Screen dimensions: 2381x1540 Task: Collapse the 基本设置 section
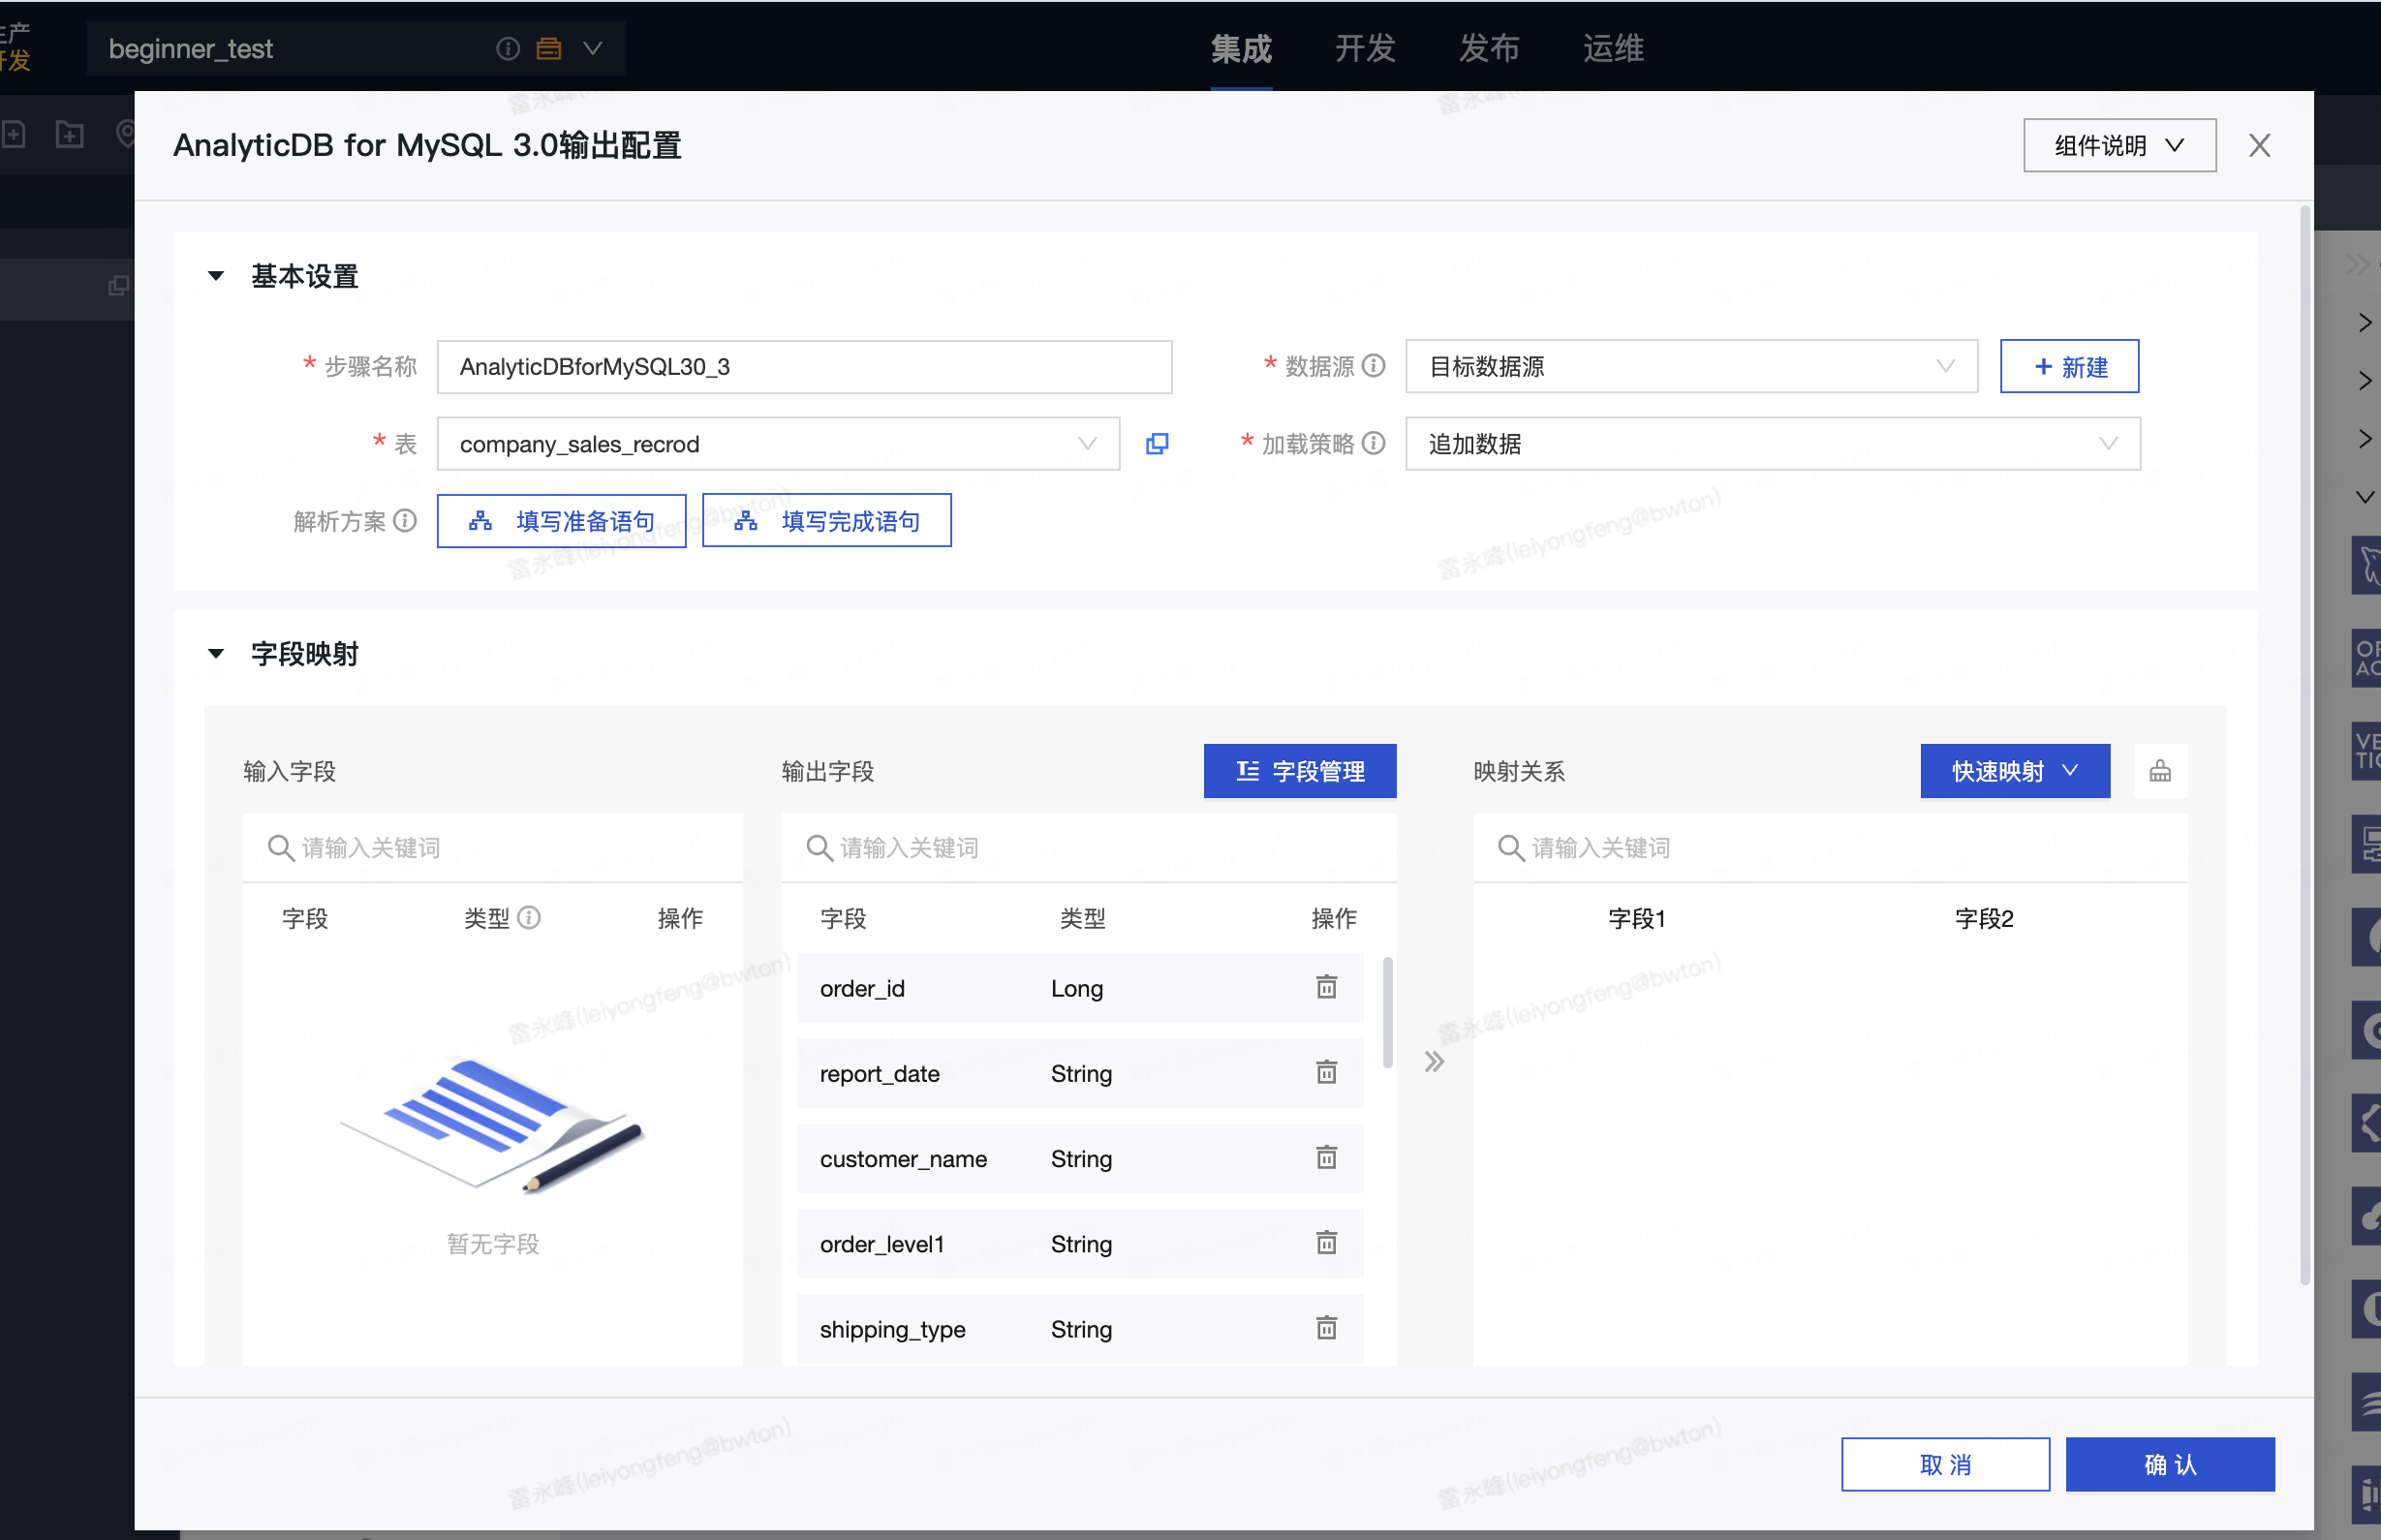pos(216,276)
